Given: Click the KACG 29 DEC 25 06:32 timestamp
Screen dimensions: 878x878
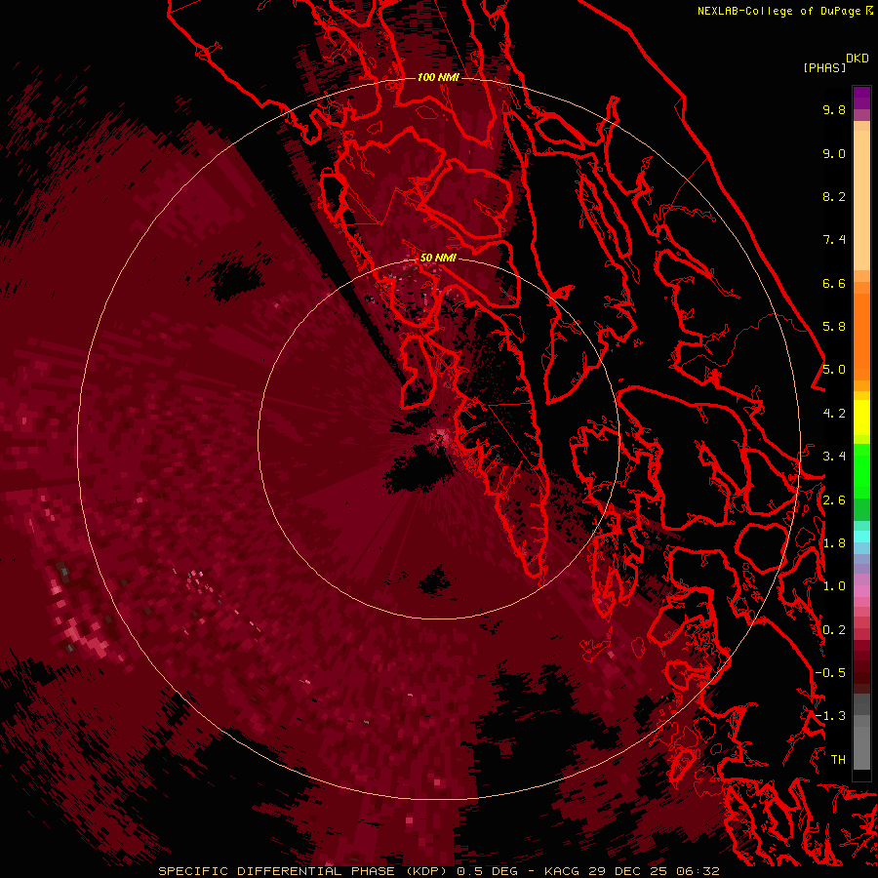Looking at the screenshot, I should [x=631, y=871].
